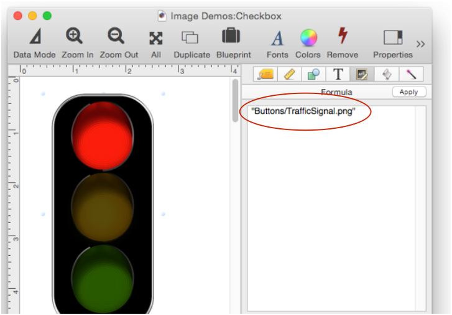Select the image formula inspector tab
The height and width of the screenshot is (315, 452).
(x=362, y=74)
